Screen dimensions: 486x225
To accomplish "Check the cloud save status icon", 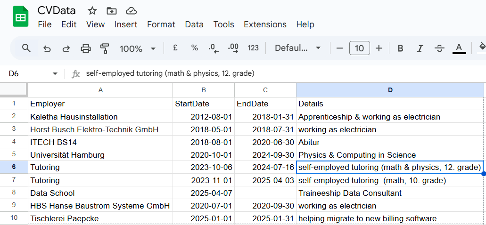I will click(x=132, y=11).
